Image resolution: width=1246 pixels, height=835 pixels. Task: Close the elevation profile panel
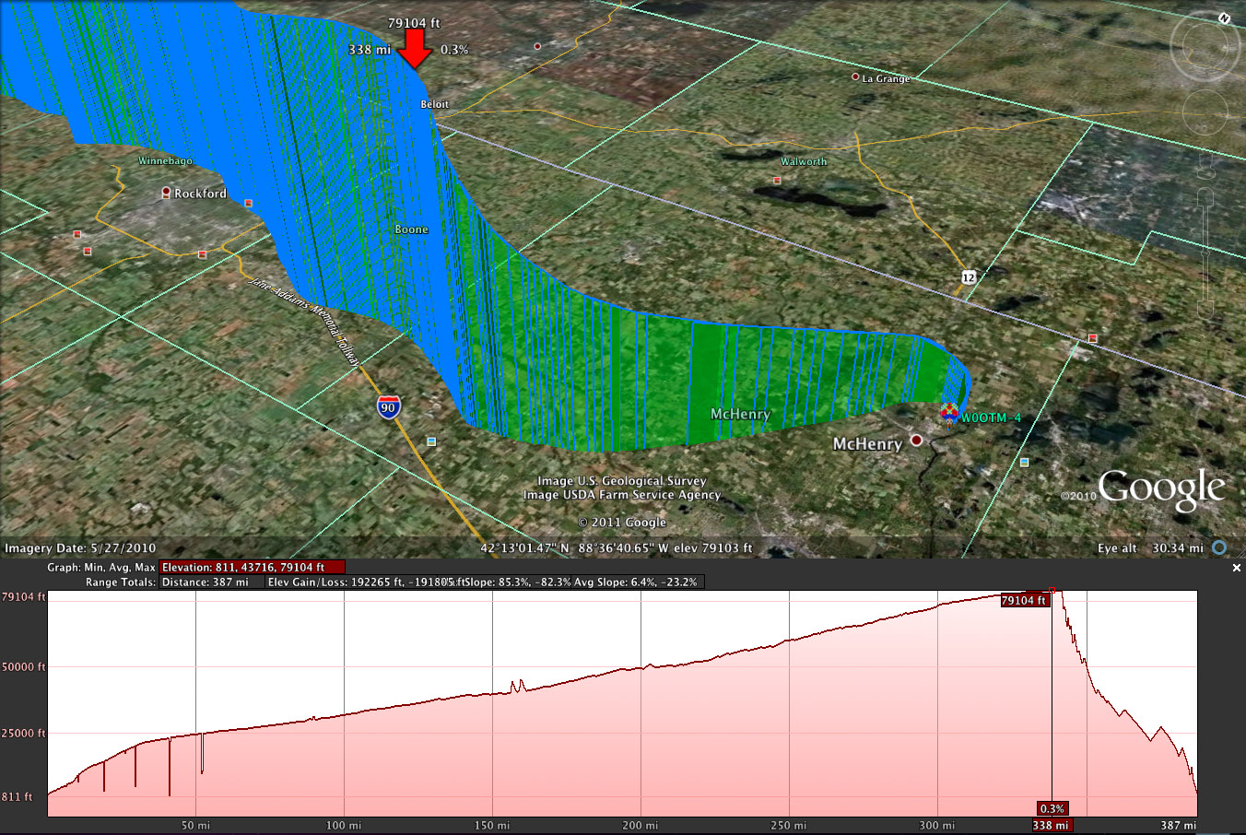1237,569
